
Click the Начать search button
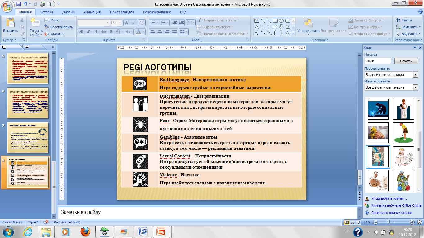(x=406, y=61)
